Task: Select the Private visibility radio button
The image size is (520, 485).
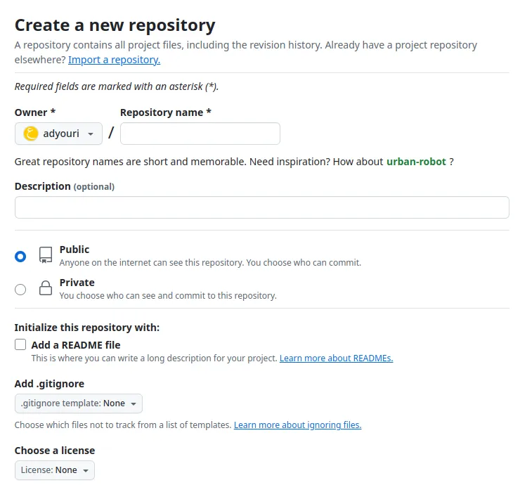Action: coord(20,290)
